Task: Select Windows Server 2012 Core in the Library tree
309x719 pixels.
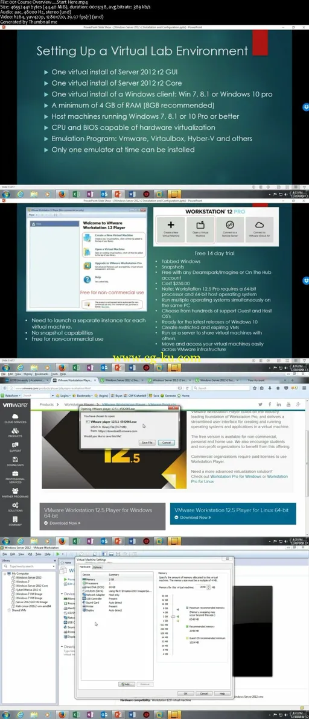Action: [x=31, y=586]
